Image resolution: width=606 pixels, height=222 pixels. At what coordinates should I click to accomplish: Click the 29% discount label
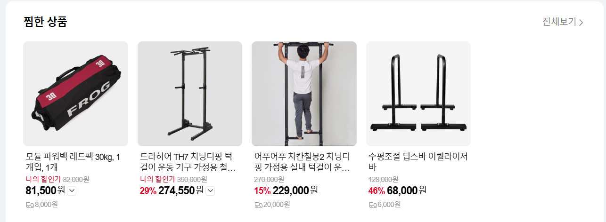click(x=148, y=190)
